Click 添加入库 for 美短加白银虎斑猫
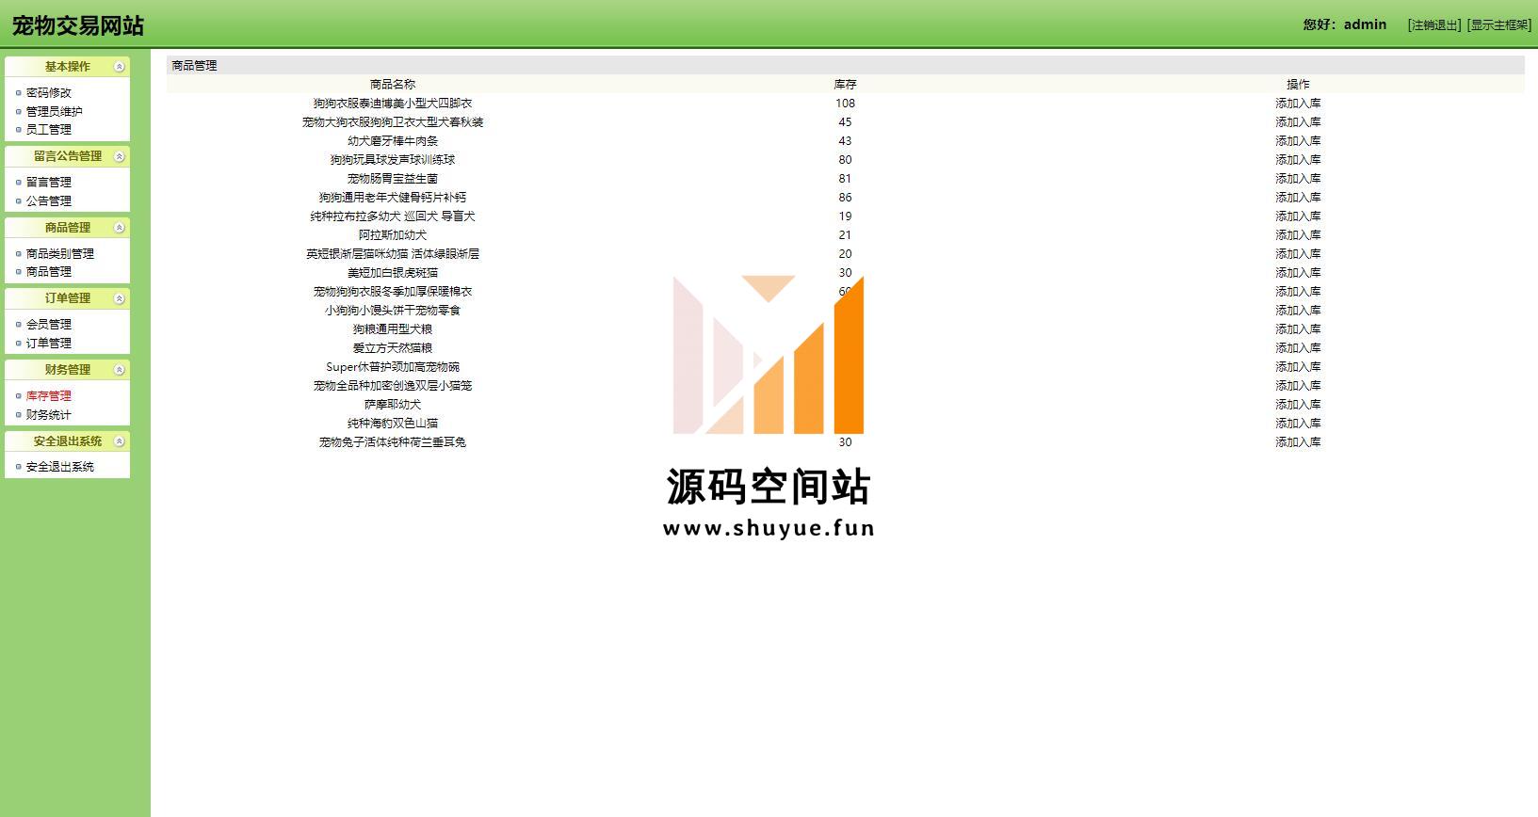This screenshot has width=1538, height=817. click(x=1298, y=273)
